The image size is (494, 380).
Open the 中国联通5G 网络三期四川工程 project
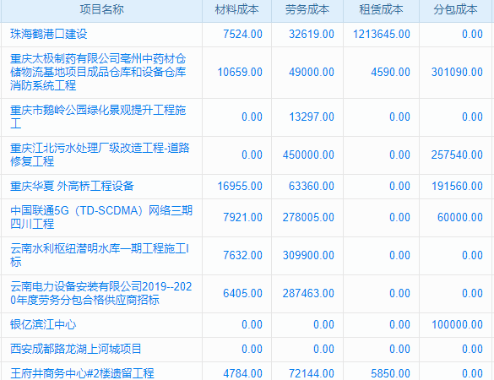[101, 217]
